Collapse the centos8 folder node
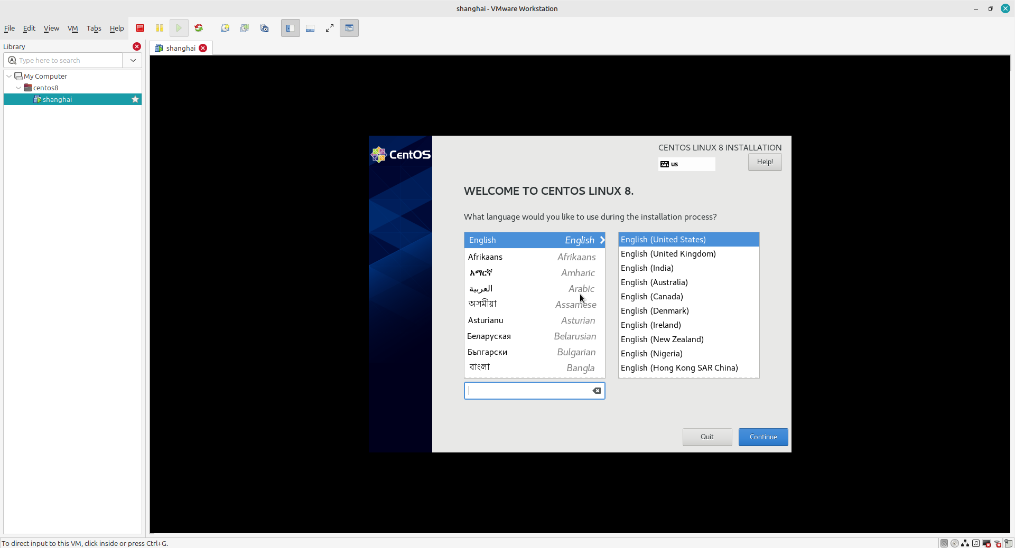Image resolution: width=1015 pixels, height=548 pixels. 18,88
